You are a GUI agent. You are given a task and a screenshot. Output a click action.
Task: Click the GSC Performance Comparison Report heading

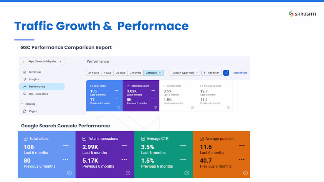pyautogui.click(x=66, y=47)
